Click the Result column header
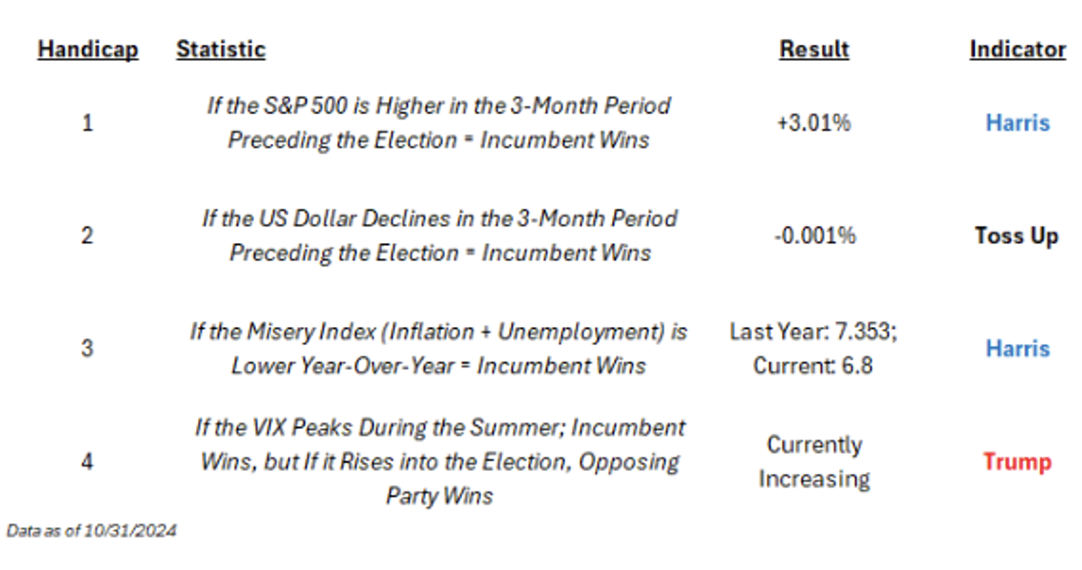This screenshot has height=570, width=1082. tap(814, 50)
